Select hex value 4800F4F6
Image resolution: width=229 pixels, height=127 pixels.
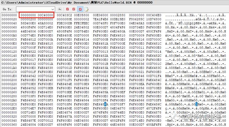pos(28,27)
